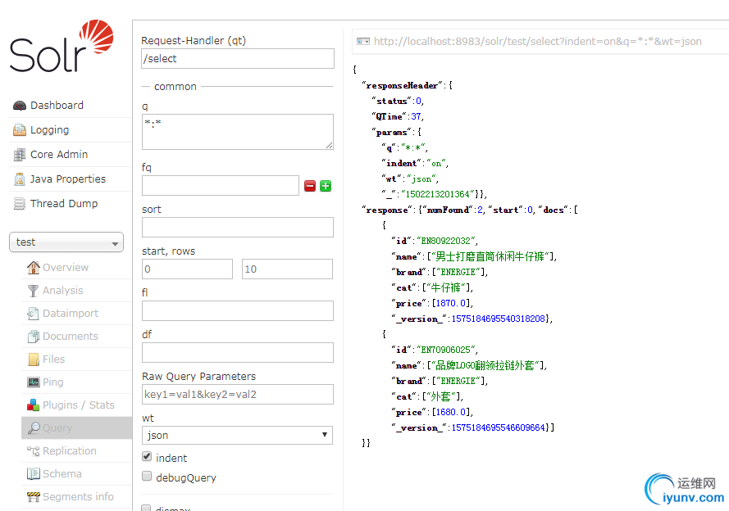Viewport: 729px width, 511px height.
Task: Focus the Raw Query Parameters field
Action: pyautogui.click(x=238, y=395)
